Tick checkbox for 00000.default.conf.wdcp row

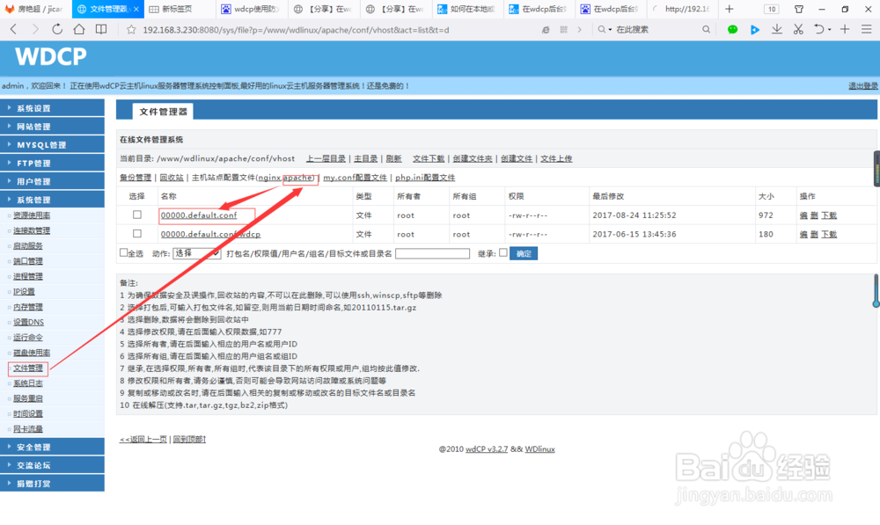pos(137,233)
